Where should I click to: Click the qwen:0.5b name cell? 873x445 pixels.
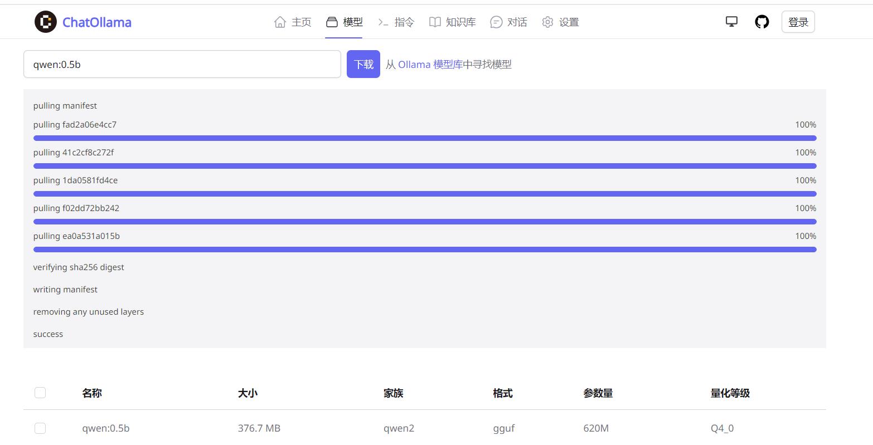106,428
